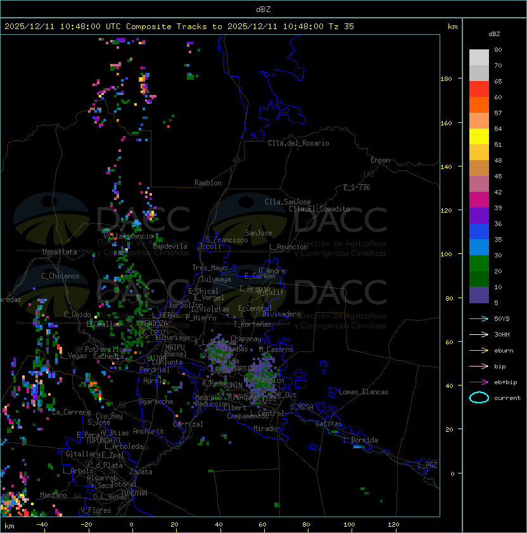The height and width of the screenshot is (533, 527).
Task: Select the purple swatch below 39 dBZ
Action: 479,215
